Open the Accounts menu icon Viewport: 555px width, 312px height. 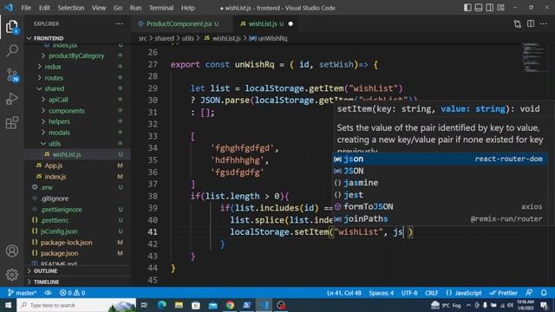pos(12,250)
